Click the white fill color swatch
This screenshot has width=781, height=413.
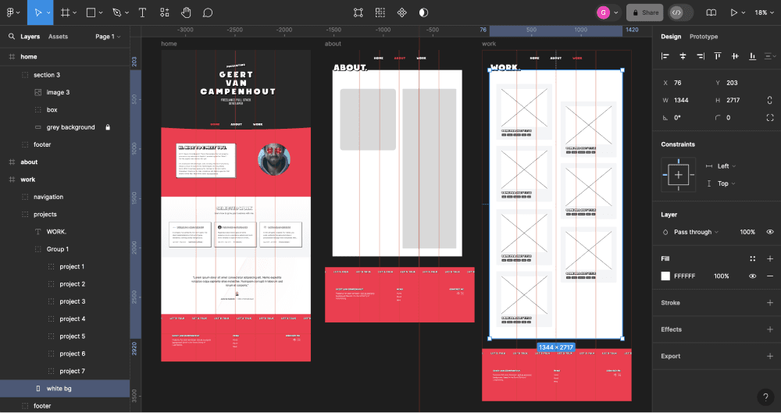(x=665, y=276)
